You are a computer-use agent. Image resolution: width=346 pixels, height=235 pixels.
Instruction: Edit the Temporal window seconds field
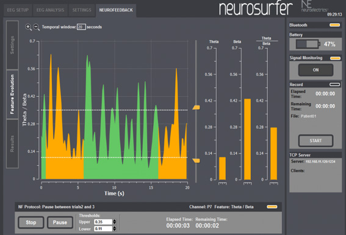[x=81, y=27]
